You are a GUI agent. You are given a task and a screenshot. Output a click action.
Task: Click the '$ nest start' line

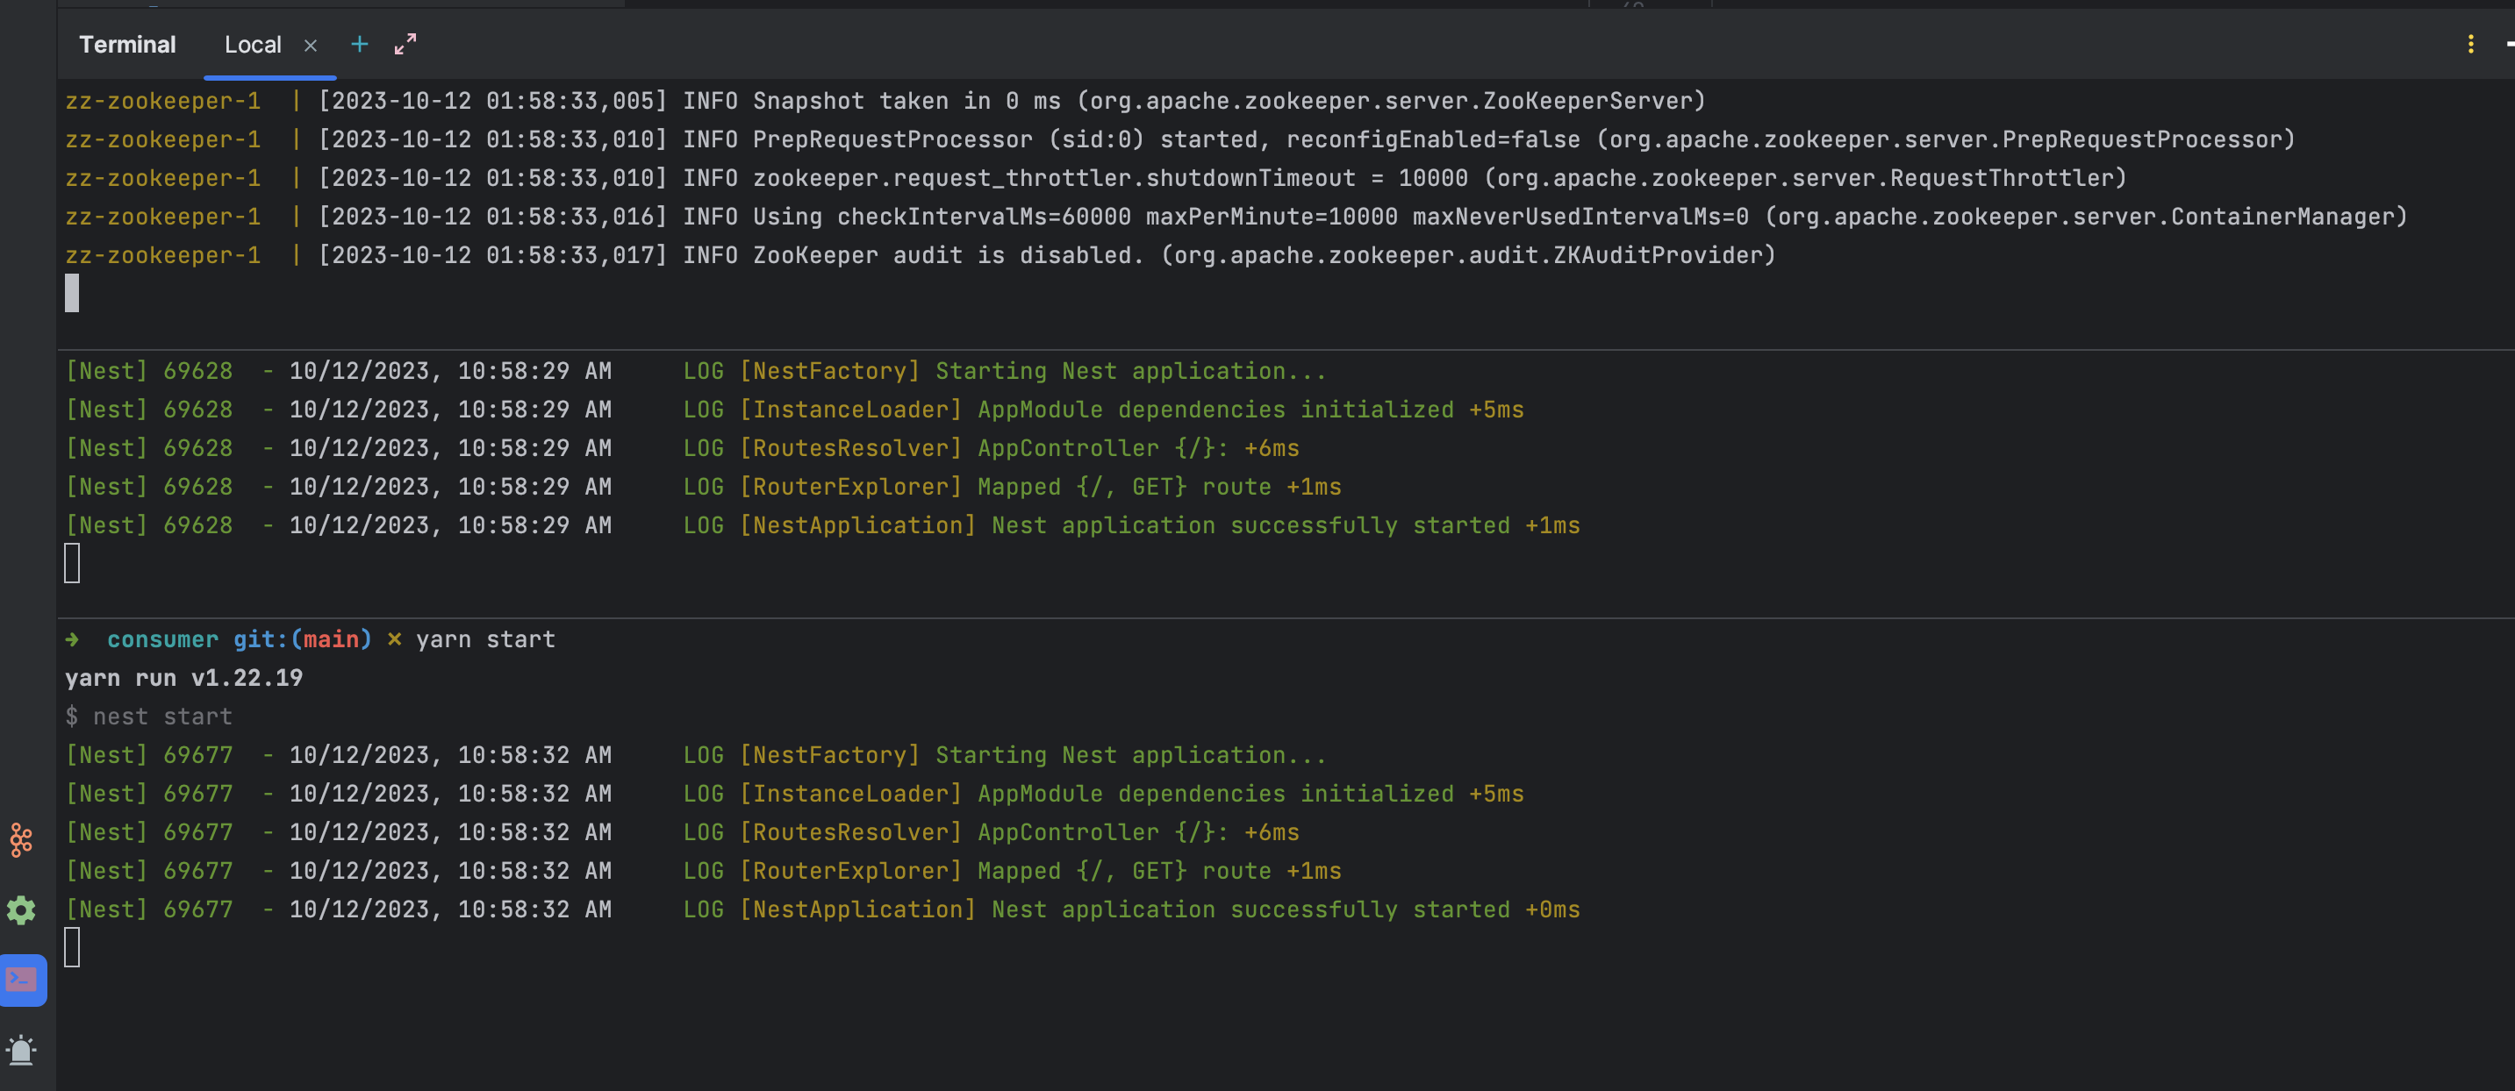coord(148,717)
